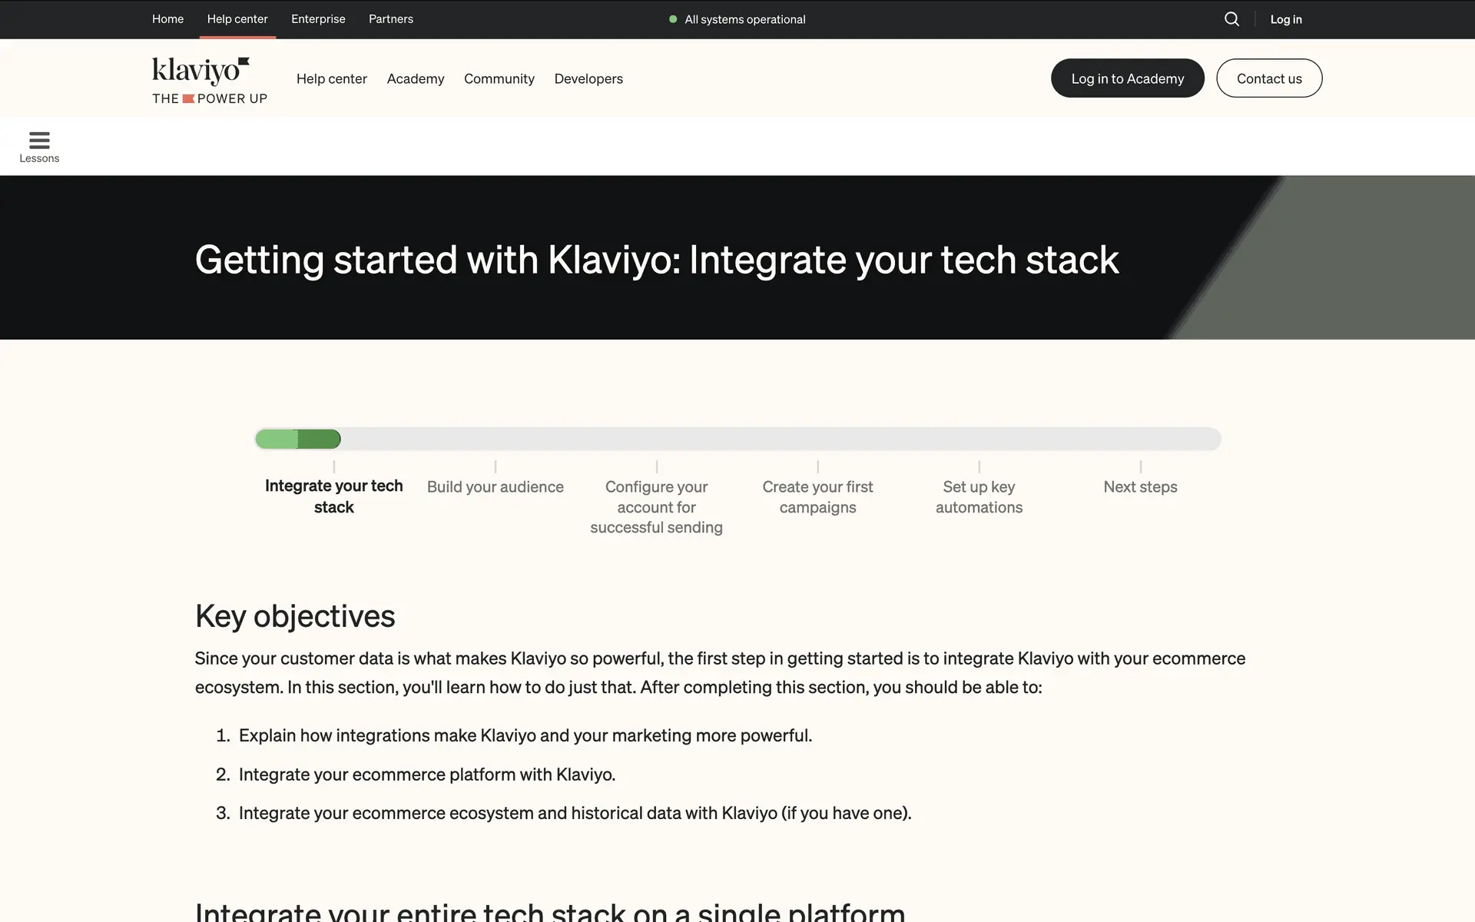Viewport: 1475px width, 922px height.
Task: Click the green course progress bar
Action: click(x=298, y=439)
